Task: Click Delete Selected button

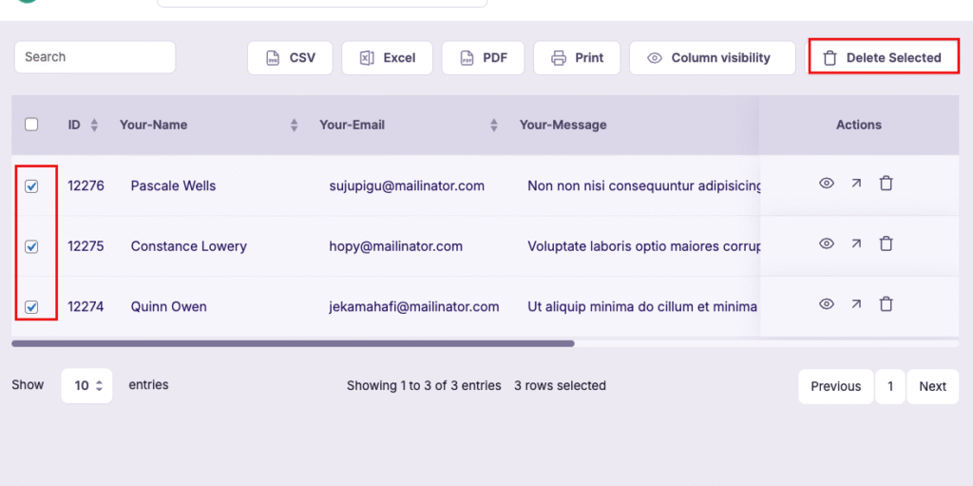Action: [x=884, y=58]
